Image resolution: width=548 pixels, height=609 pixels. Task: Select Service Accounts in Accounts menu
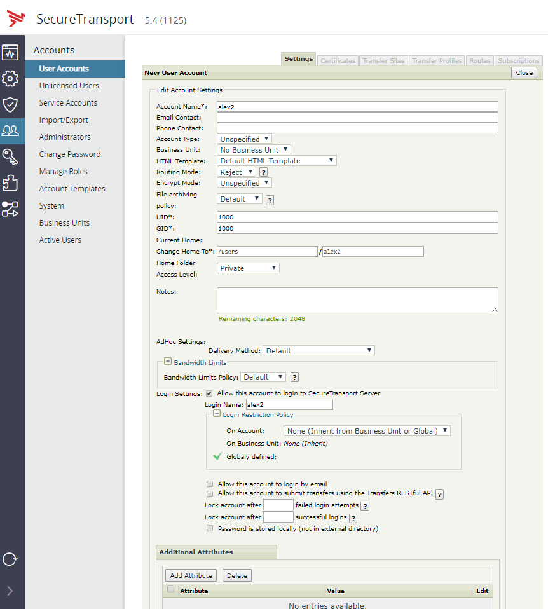pos(68,103)
